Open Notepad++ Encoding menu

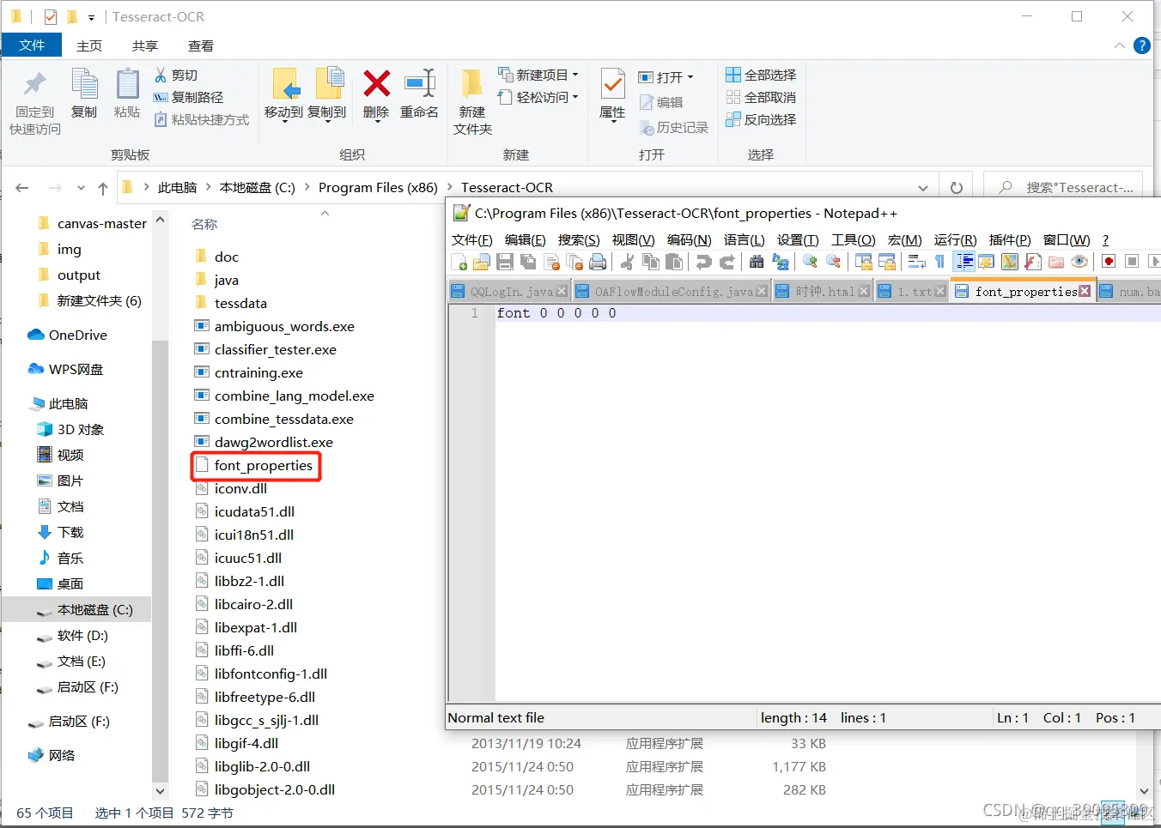690,239
